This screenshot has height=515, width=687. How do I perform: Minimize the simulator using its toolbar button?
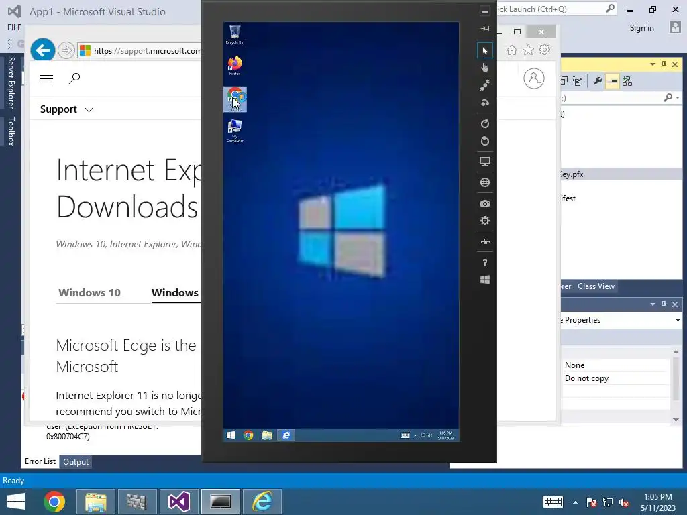[485, 11]
